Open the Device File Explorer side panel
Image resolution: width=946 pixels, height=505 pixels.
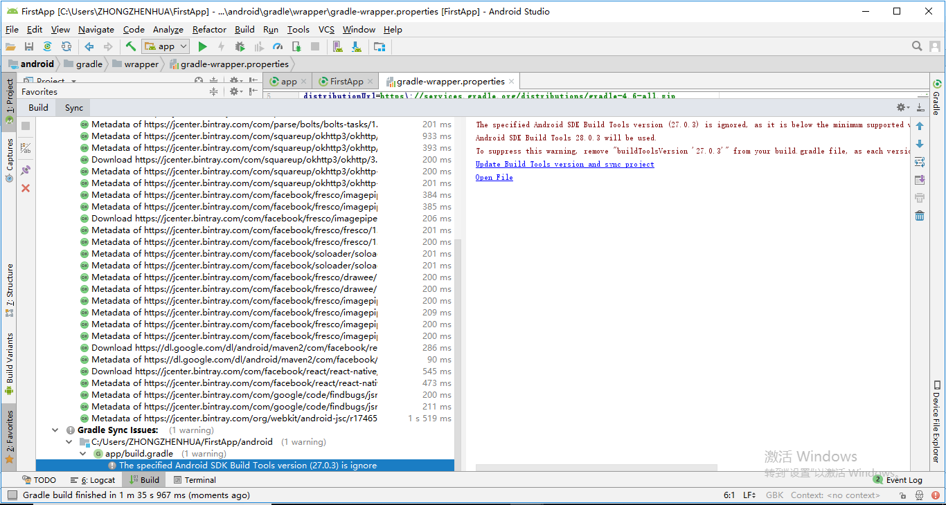936,422
